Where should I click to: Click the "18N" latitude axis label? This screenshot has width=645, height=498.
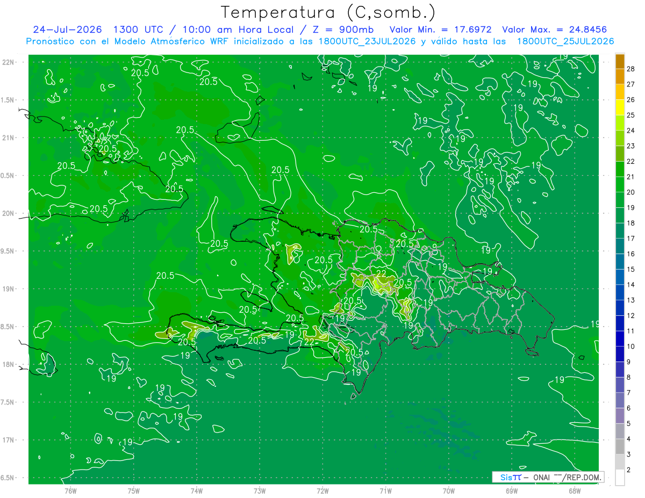tap(9, 364)
